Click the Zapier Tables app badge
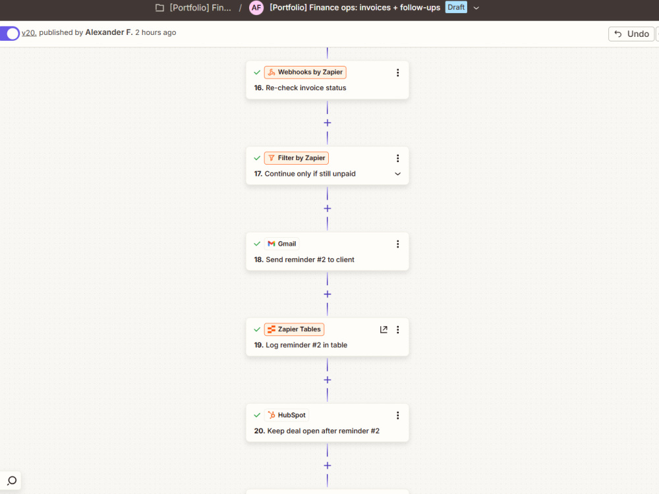The width and height of the screenshot is (659, 494). click(x=294, y=329)
